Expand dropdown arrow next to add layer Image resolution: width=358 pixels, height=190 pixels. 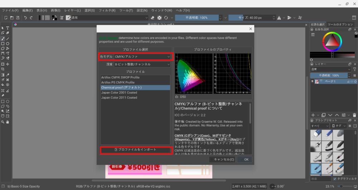click(x=318, y=115)
